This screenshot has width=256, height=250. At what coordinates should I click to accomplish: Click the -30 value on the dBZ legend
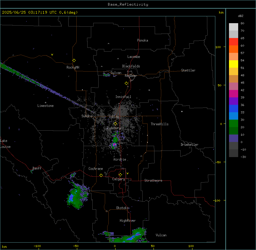click(x=243, y=157)
